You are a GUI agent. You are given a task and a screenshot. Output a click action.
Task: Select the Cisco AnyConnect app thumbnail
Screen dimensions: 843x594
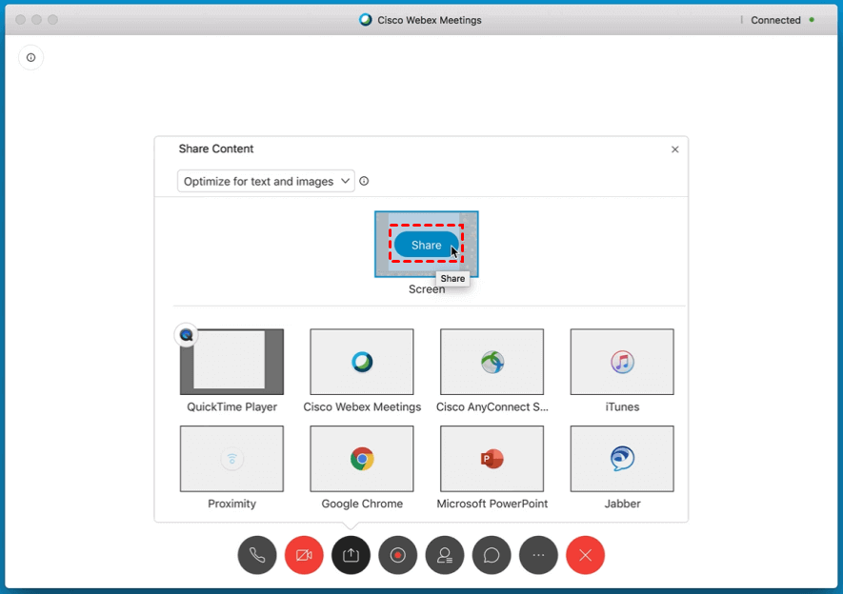pos(492,362)
